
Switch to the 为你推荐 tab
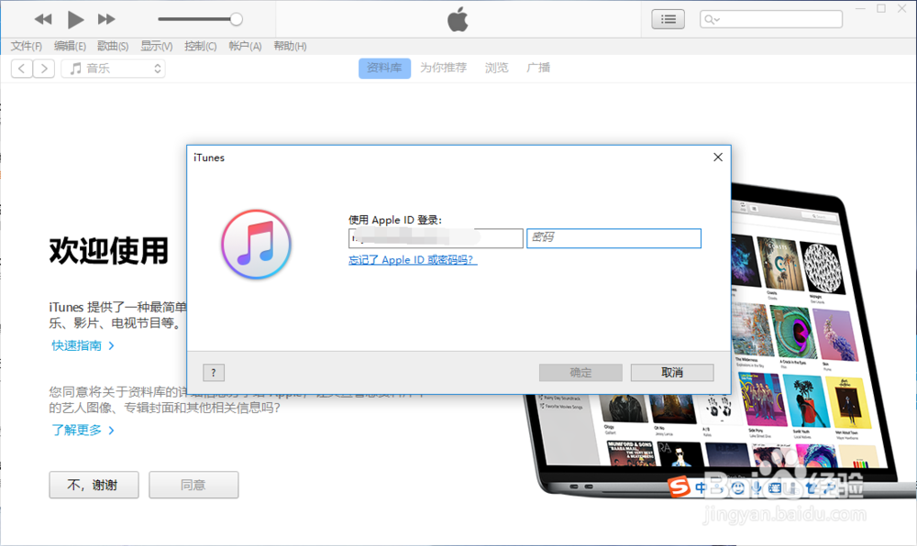pyautogui.click(x=443, y=68)
